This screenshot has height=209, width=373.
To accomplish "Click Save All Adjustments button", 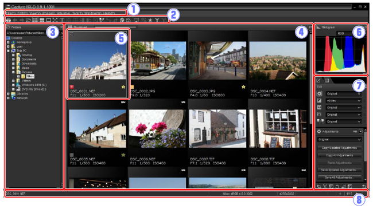I will [x=339, y=178].
